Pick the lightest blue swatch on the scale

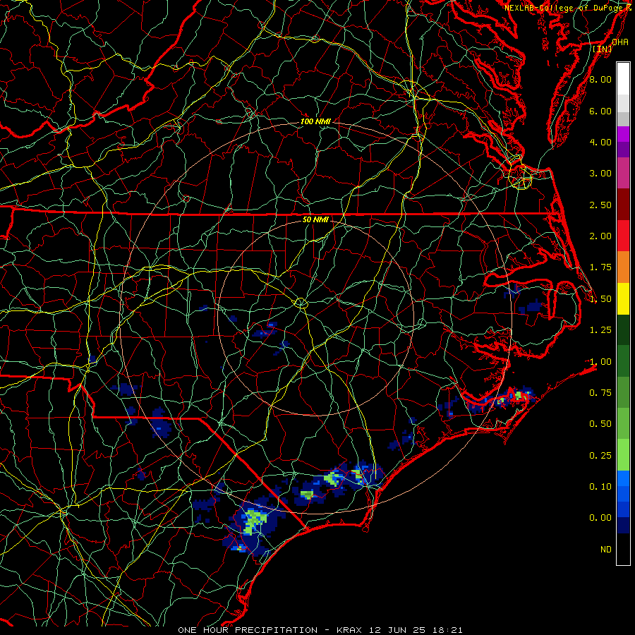tap(623, 478)
